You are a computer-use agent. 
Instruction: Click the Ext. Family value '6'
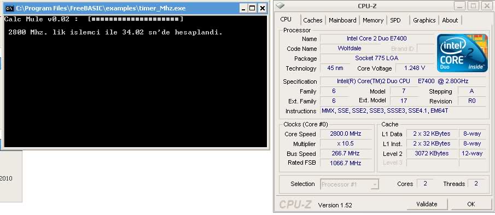[x=334, y=101]
